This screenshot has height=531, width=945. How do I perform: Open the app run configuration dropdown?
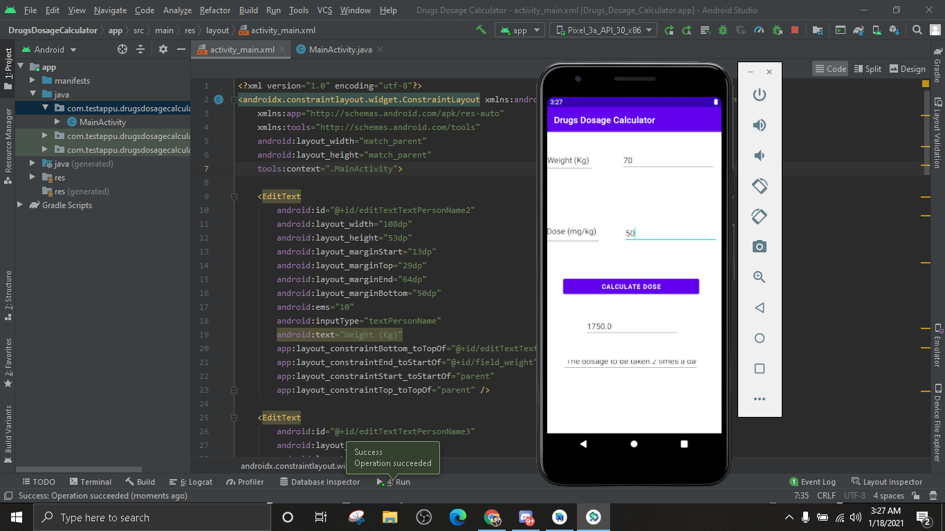tap(520, 30)
